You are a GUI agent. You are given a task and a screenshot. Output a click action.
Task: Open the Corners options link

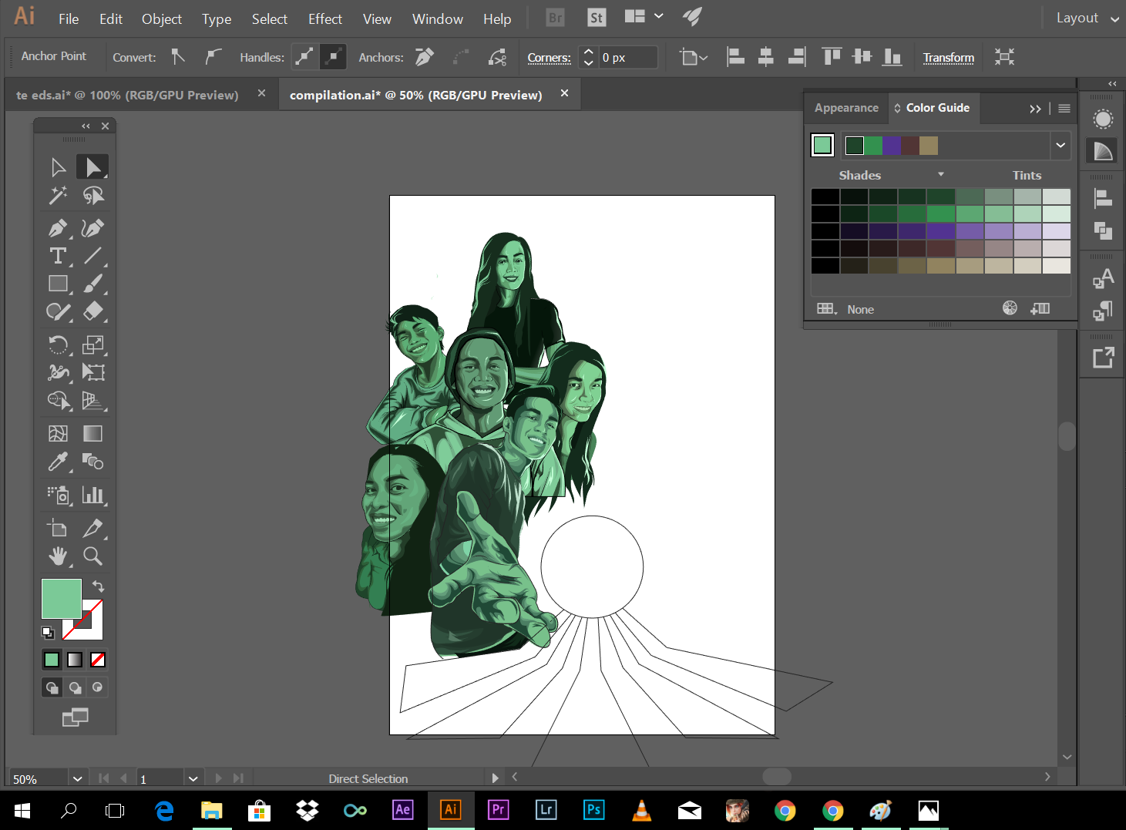[549, 58]
